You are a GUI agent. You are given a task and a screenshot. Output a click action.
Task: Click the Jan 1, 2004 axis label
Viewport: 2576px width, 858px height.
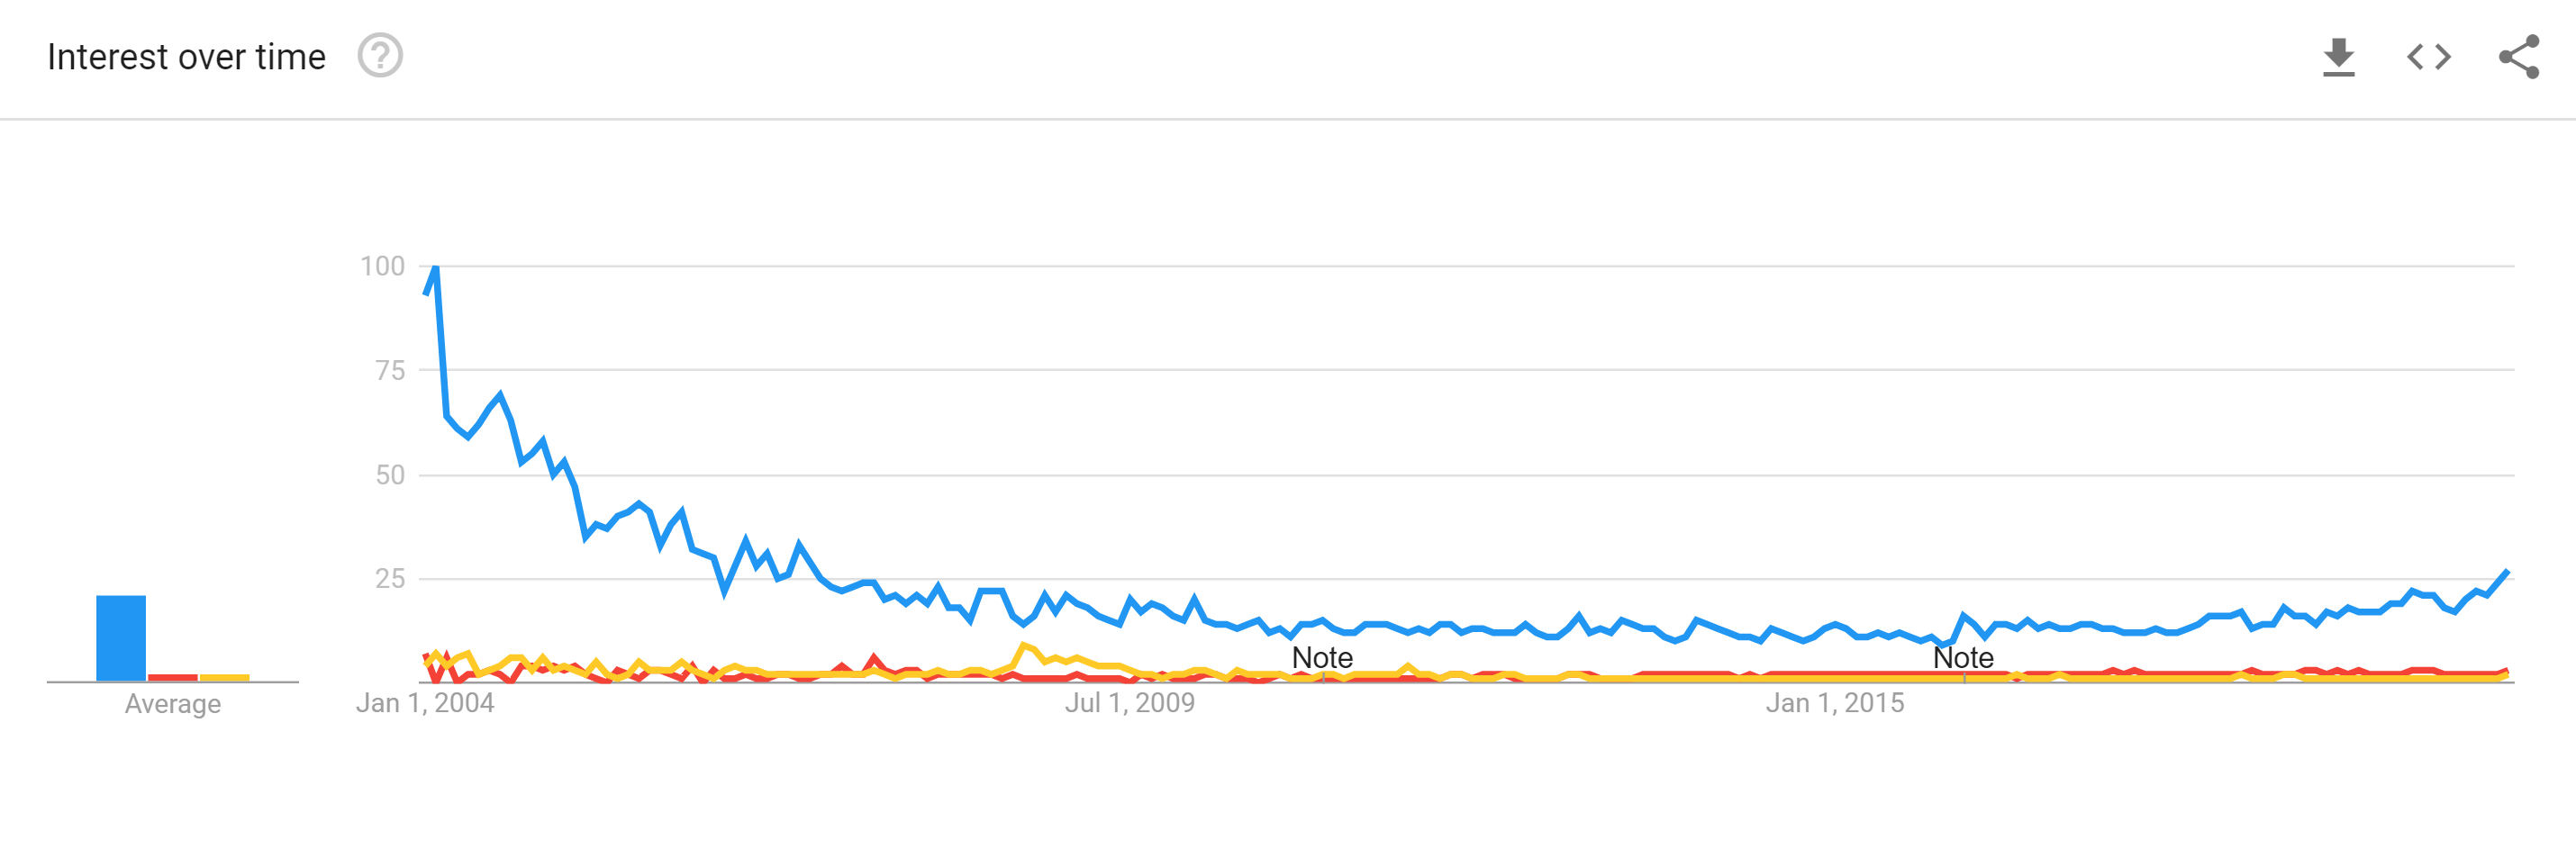tap(425, 703)
